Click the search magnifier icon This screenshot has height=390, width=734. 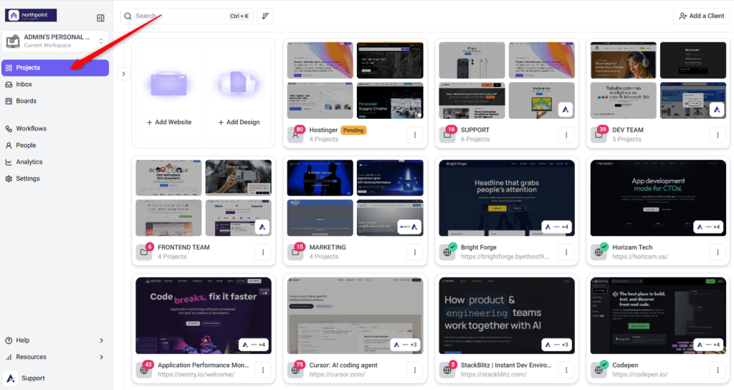(128, 16)
